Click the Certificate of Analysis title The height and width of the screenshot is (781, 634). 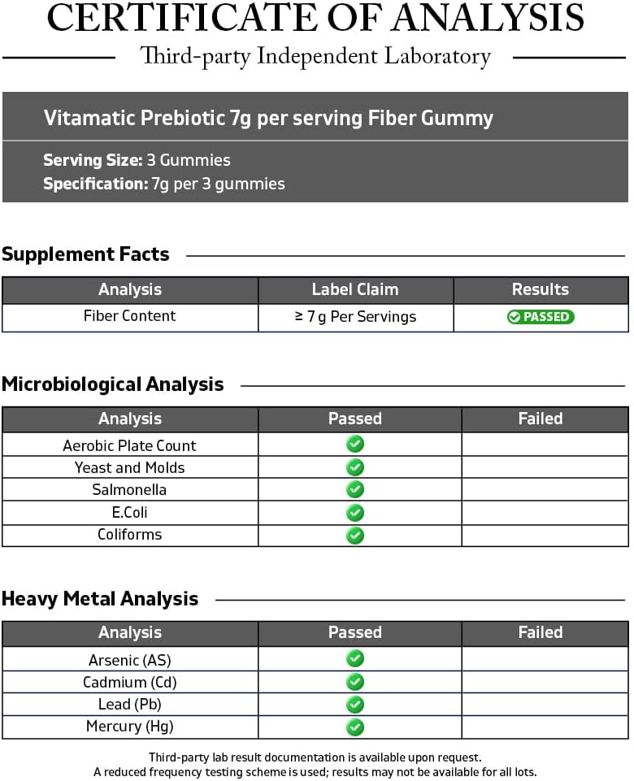315,20
